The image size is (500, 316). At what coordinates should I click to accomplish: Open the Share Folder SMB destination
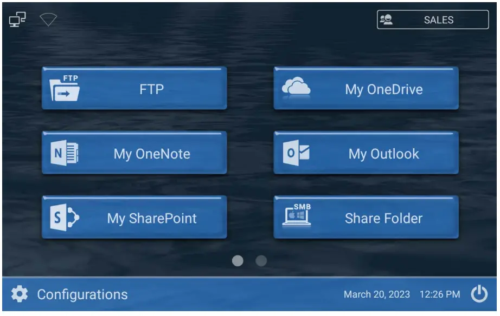tap(366, 218)
